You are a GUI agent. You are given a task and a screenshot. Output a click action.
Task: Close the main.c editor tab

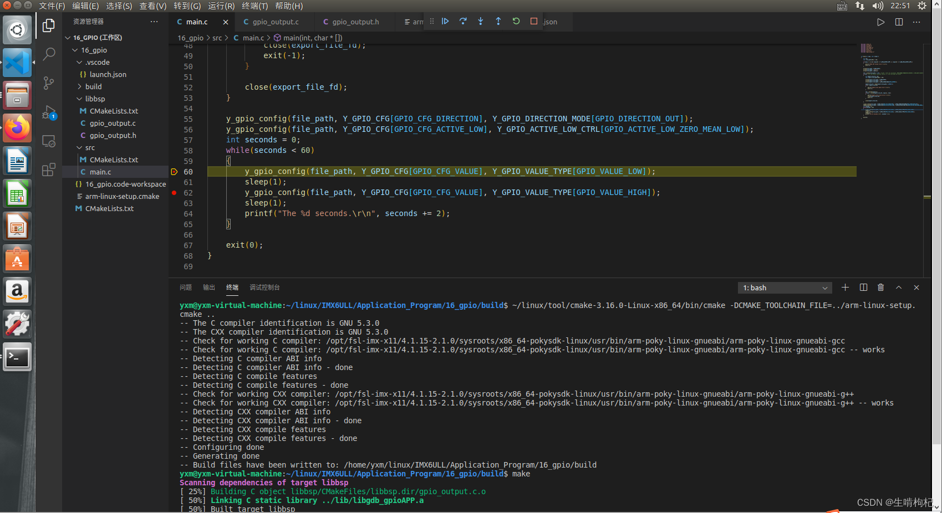tap(226, 22)
